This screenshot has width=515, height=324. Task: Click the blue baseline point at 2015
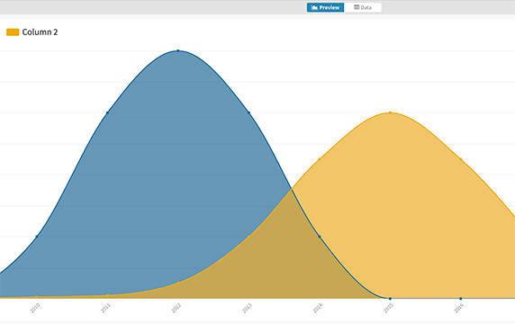click(390, 299)
